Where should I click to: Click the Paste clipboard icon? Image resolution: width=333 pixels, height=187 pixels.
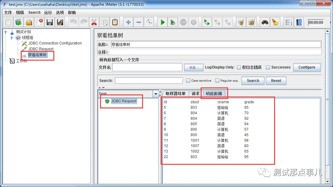tap(115, 22)
